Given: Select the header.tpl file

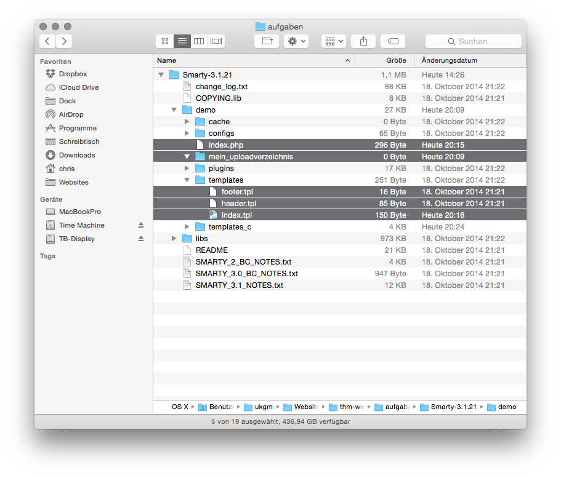Looking at the screenshot, I should coord(340,204).
